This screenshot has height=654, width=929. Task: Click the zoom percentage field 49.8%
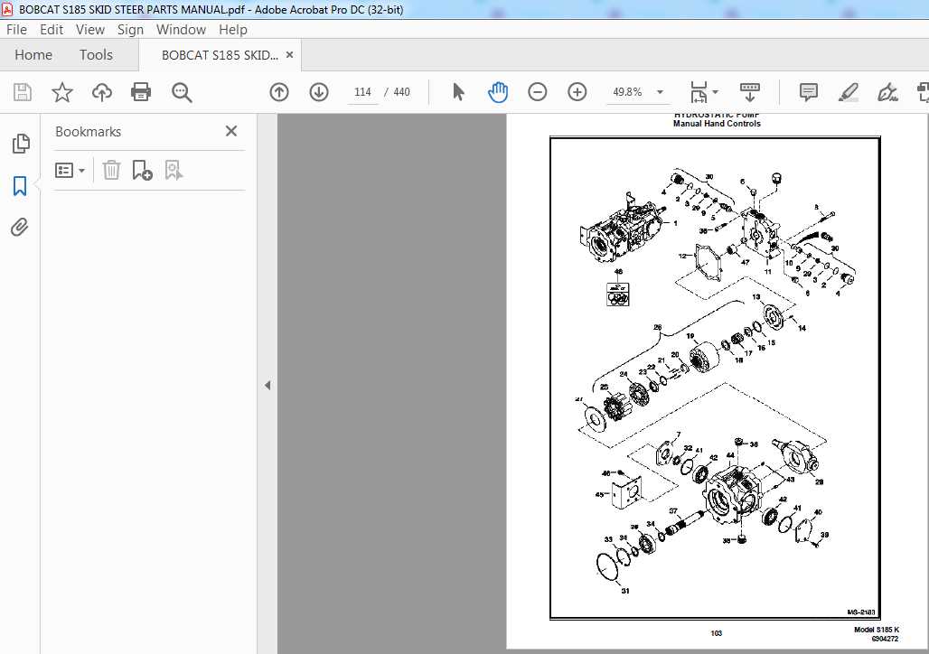click(x=627, y=92)
